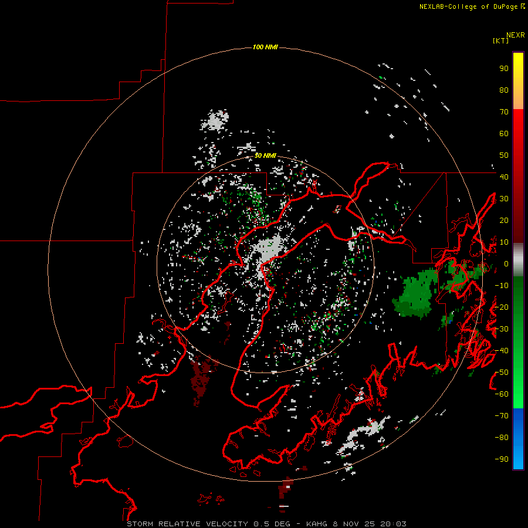The image size is (528, 528).
Task: Click the NEXR label above the color bar
Action: [516, 35]
